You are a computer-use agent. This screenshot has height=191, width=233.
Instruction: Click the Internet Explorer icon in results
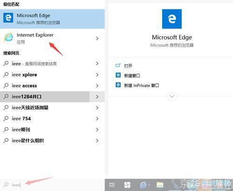[x=8, y=37]
